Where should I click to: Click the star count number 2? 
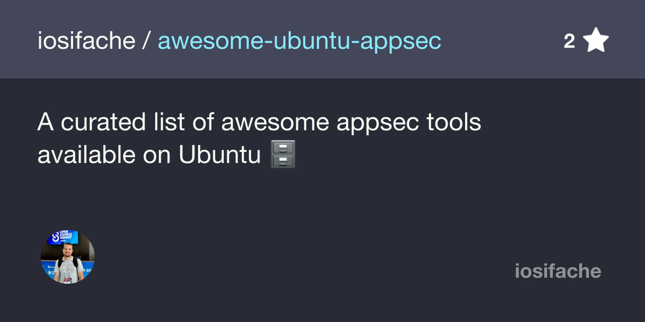569,41
